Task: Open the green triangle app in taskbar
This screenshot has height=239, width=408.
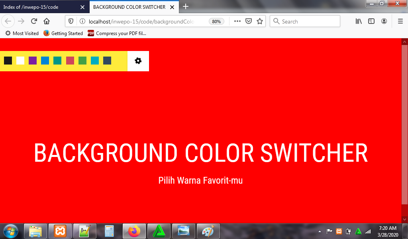Action: (x=159, y=231)
